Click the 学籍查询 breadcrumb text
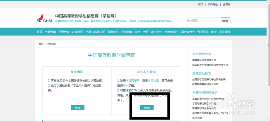The image size is (270, 122). coord(52,44)
